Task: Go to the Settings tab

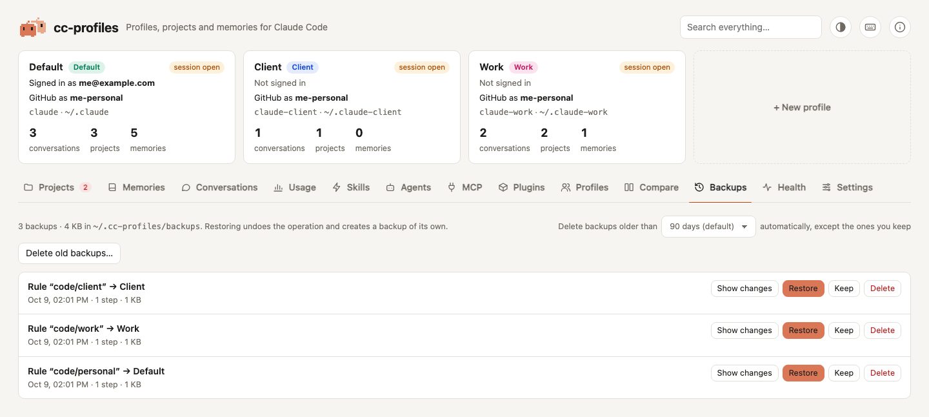Action: pyautogui.click(x=847, y=187)
